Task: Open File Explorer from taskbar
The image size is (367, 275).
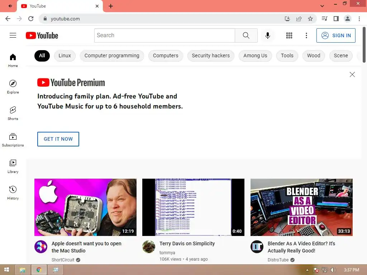Action: [23, 270]
